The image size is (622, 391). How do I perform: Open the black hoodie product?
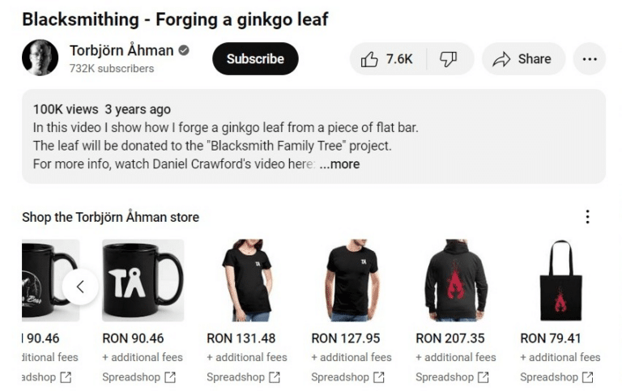456,281
